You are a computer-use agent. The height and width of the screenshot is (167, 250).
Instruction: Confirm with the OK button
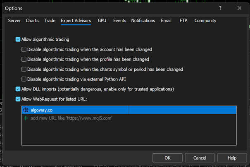tap(167, 158)
